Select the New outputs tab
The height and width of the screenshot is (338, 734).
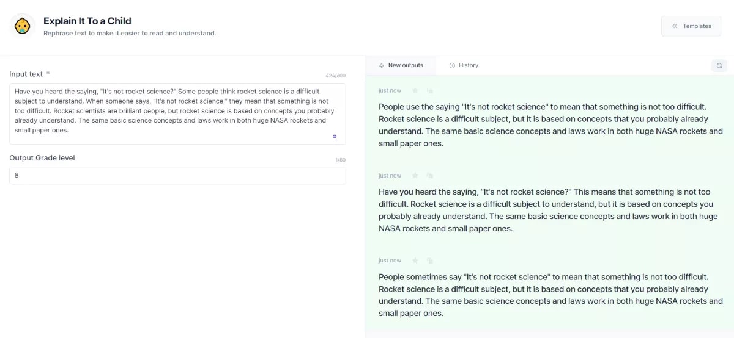click(x=401, y=65)
